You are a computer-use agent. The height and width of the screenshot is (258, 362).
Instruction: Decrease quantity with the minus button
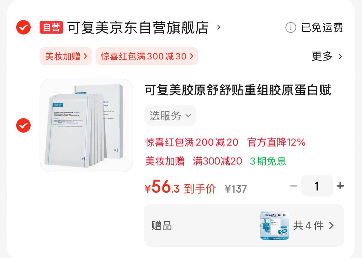tap(293, 186)
